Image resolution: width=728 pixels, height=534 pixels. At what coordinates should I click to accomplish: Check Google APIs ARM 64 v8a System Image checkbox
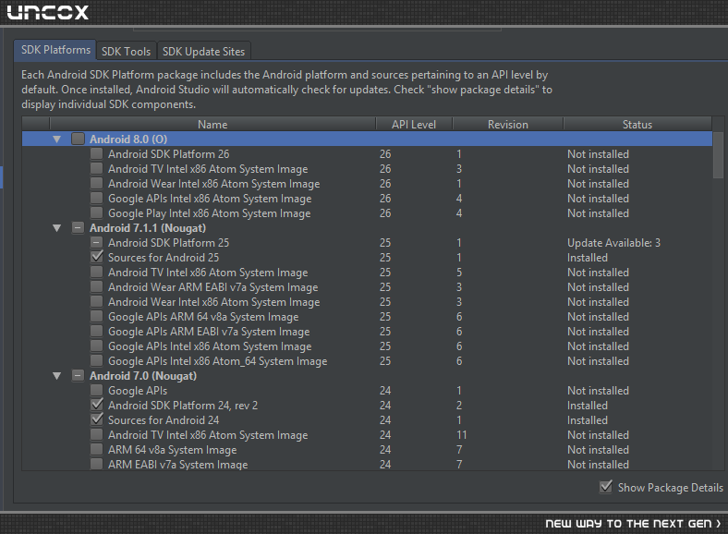point(97,316)
